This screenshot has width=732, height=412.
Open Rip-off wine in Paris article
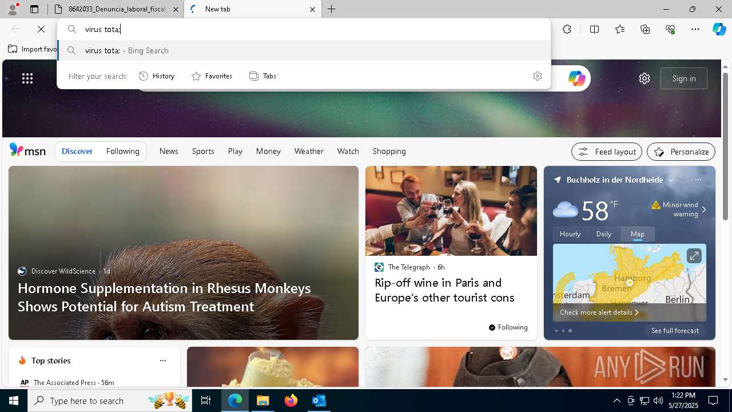[444, 290]
